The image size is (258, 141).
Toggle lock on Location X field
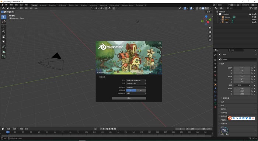click(x=252, y=68)
